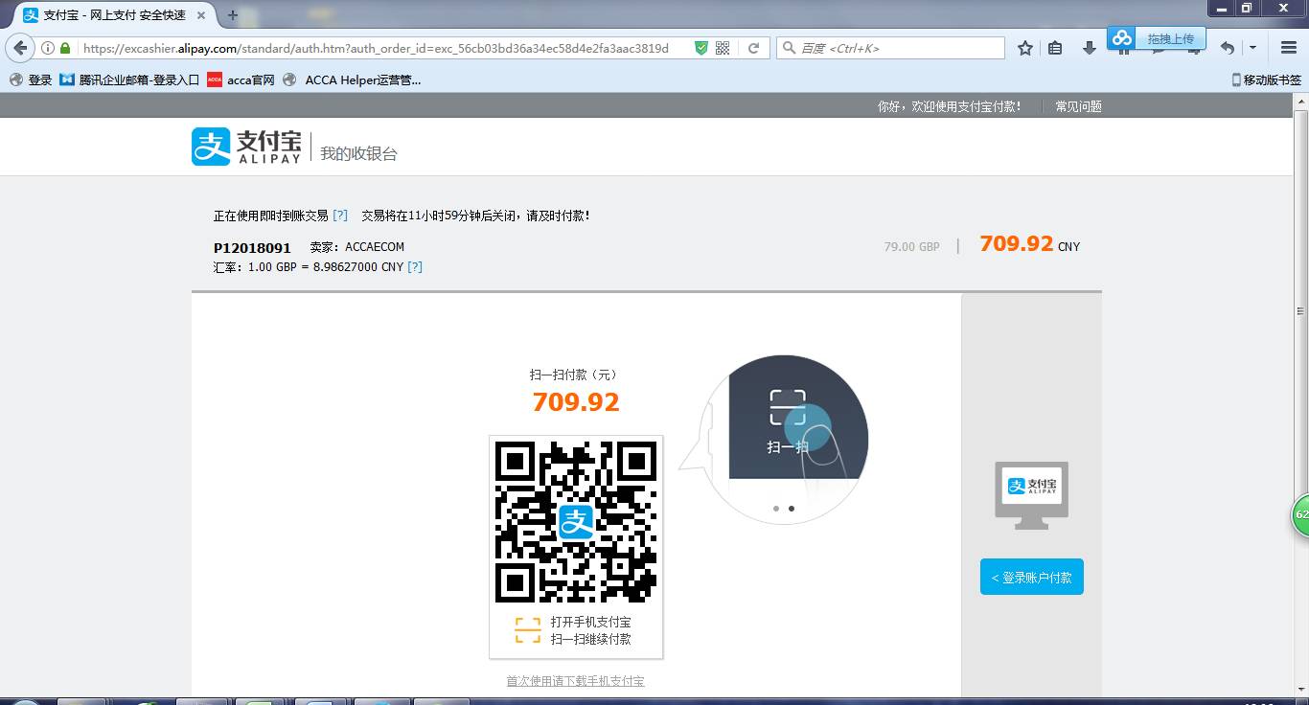
Task: Click the 登录账户付款 blue button
Action: pos(1031,578)
